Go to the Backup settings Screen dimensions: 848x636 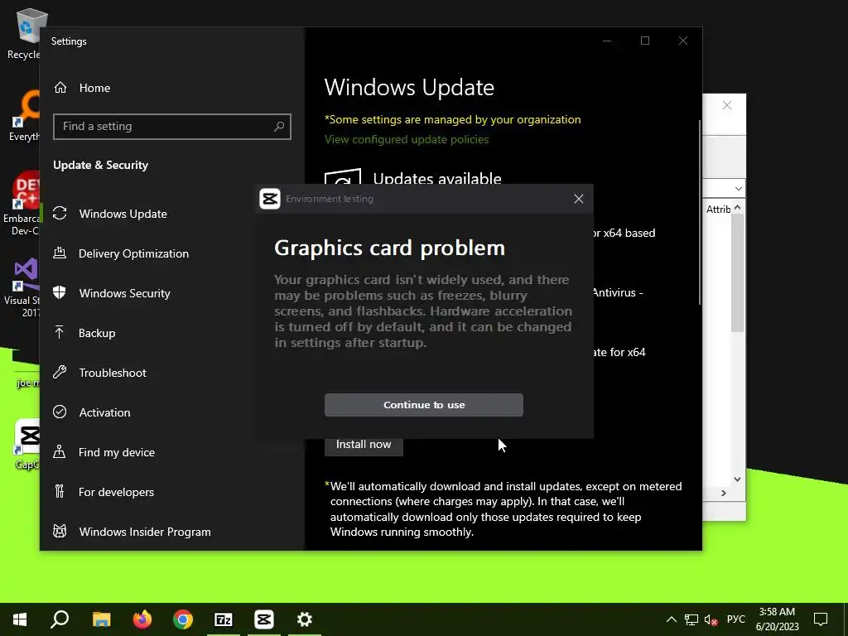click(97, 333)
